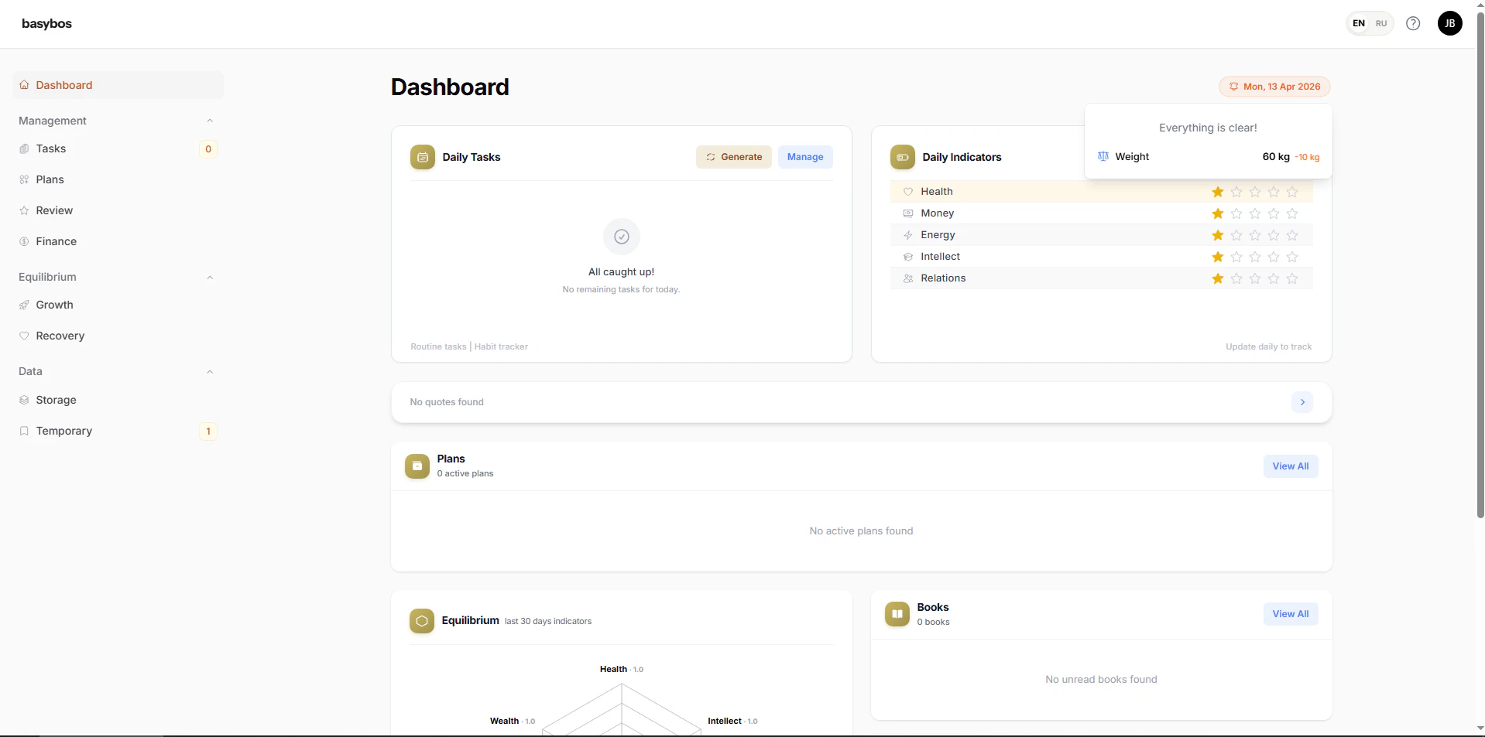This screenshot has width=1485, height=737.
Task: Click the Review star icon in sidebar
Action: pos(24,210)
